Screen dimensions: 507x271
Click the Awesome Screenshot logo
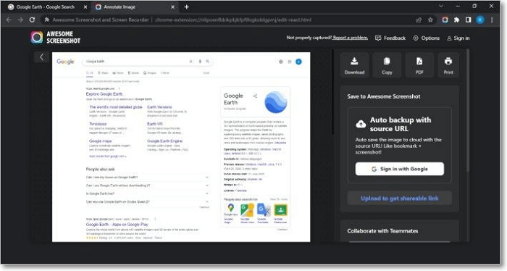pyautogui.click(x=56, y=37)
